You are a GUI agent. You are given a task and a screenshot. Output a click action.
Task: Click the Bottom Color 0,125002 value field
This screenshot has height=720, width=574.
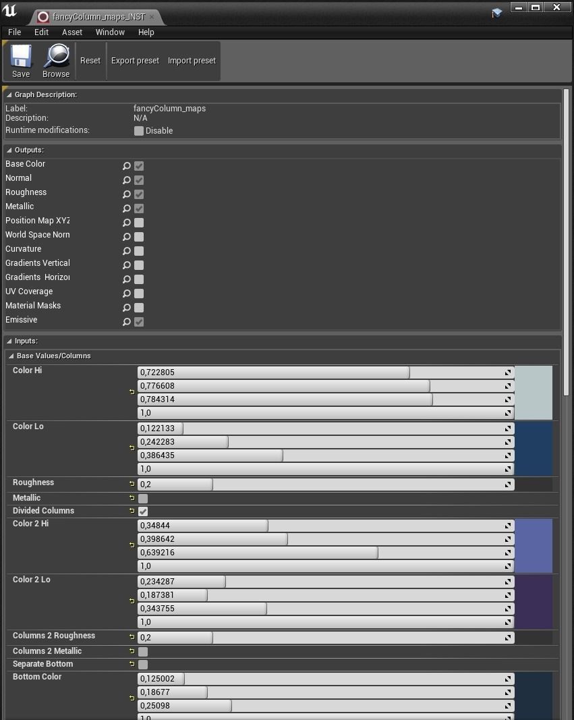tap(326, 679)
